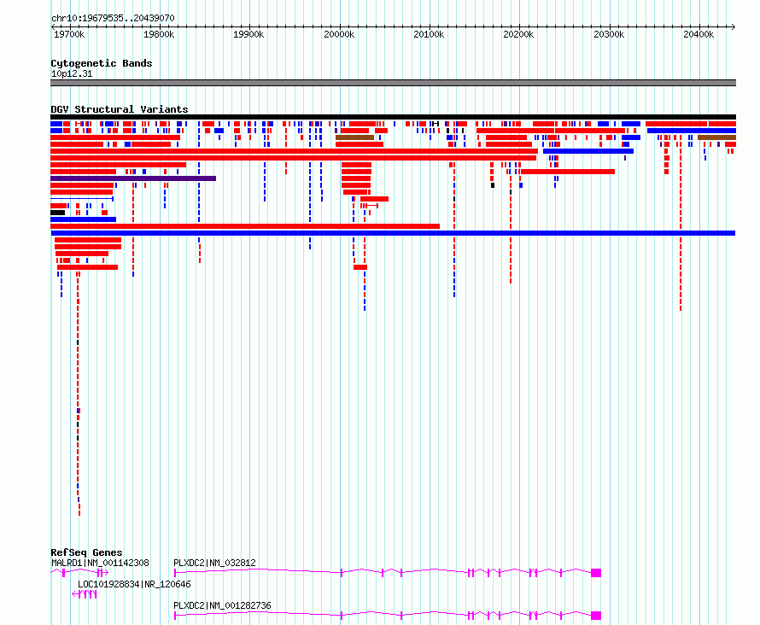Select the 20400k scale label

(699, 34)
